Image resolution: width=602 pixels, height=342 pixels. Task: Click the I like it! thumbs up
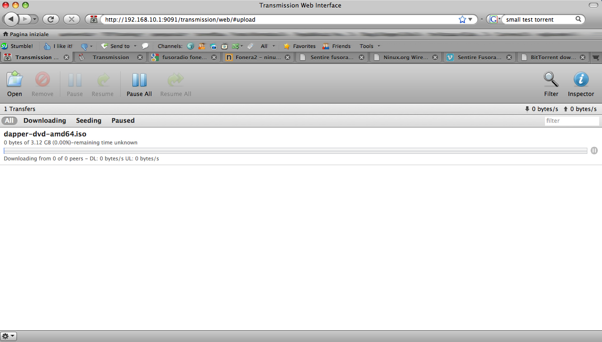58,46
